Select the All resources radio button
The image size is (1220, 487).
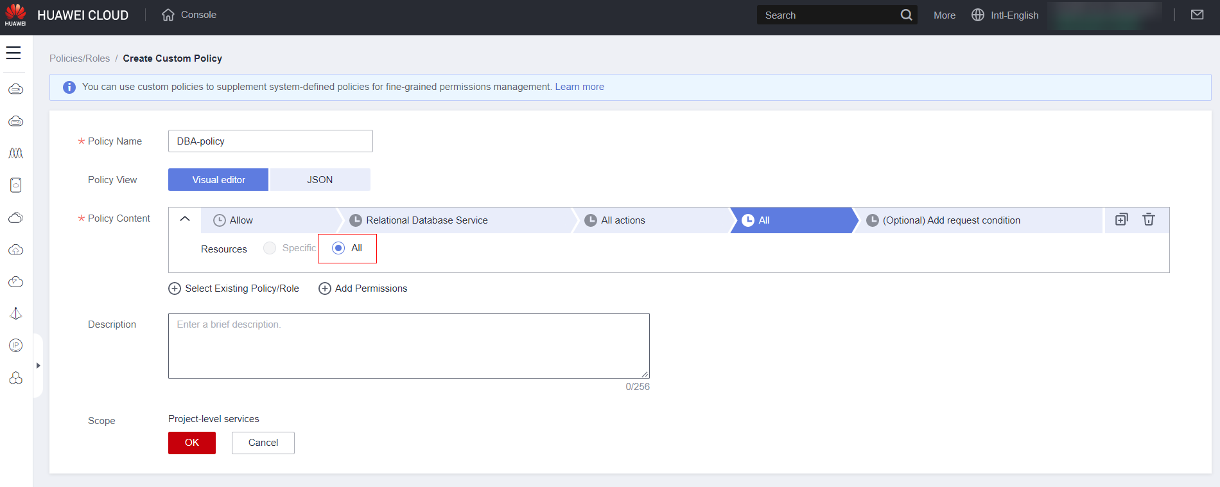[338, 249]
